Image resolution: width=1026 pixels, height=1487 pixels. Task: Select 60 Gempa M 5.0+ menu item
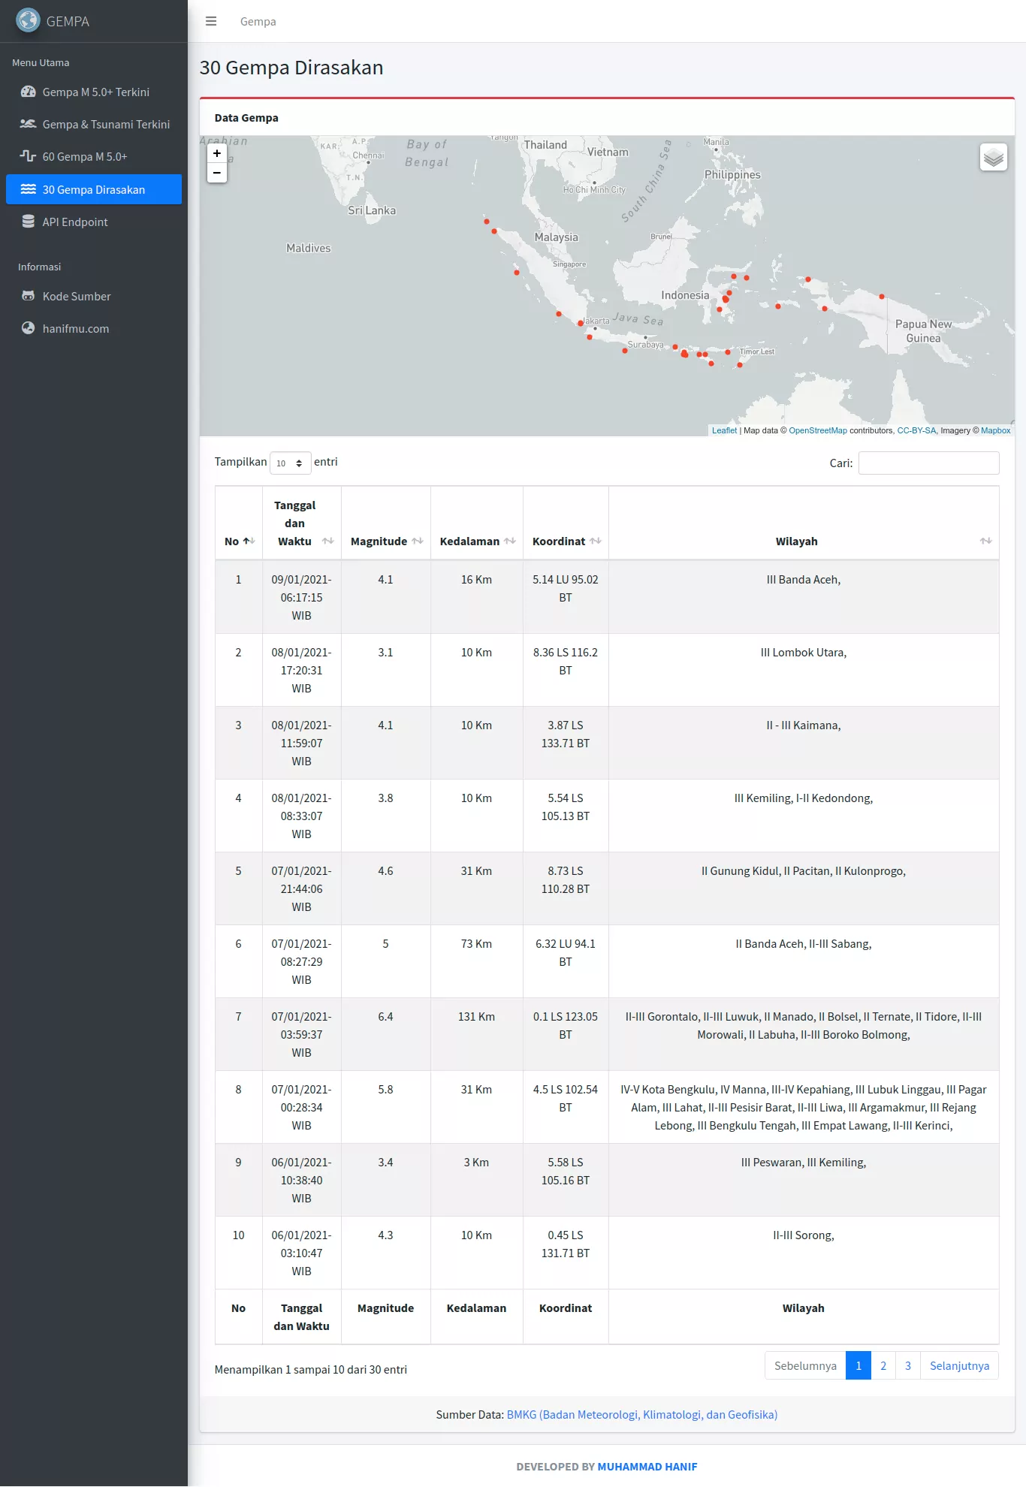[x=94, y=156]
